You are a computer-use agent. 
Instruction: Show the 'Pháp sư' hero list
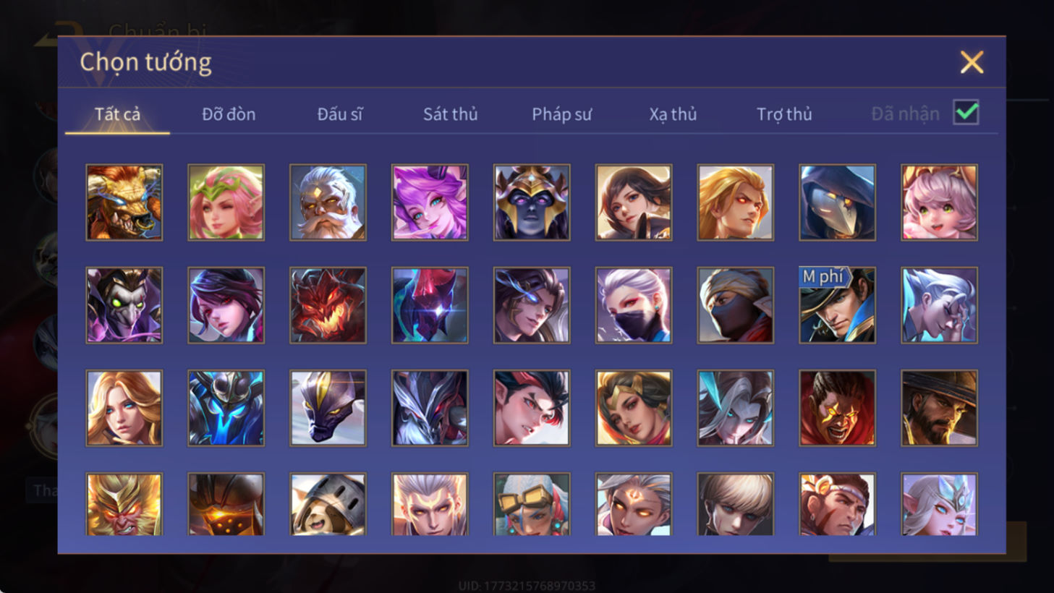point(561,114)
